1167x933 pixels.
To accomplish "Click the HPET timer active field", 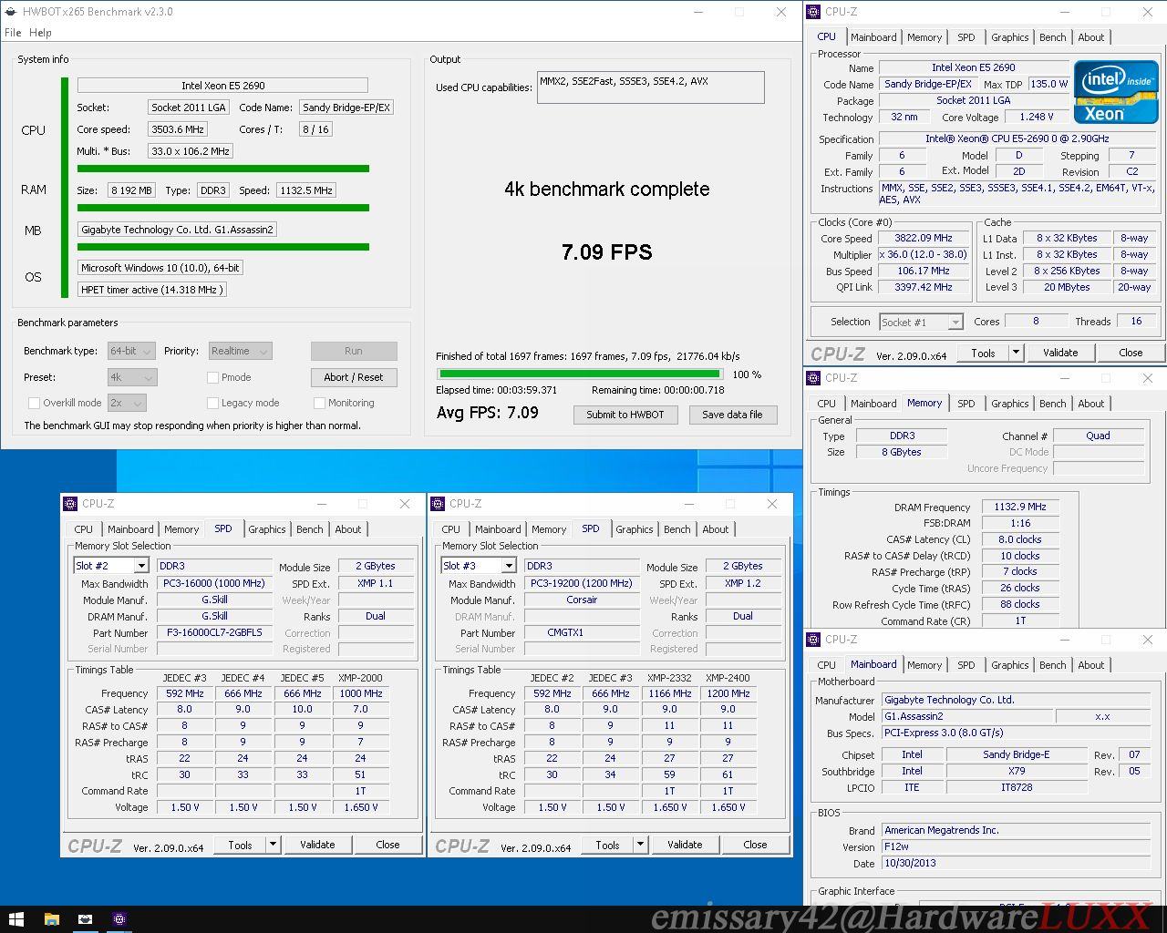I will pyautogui.click(x=150, y=290).
